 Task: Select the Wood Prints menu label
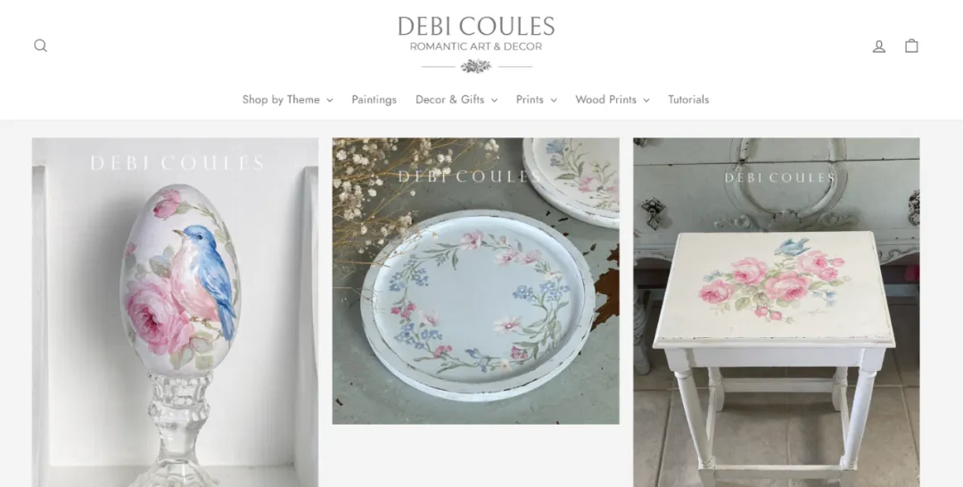point(605,100)
